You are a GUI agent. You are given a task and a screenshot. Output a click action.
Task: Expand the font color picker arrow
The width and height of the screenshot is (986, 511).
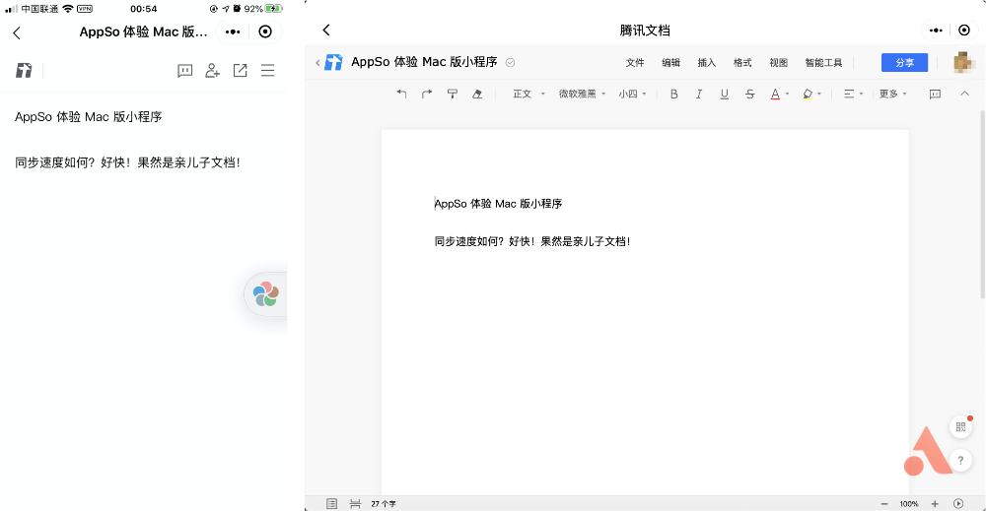[787, 95]
